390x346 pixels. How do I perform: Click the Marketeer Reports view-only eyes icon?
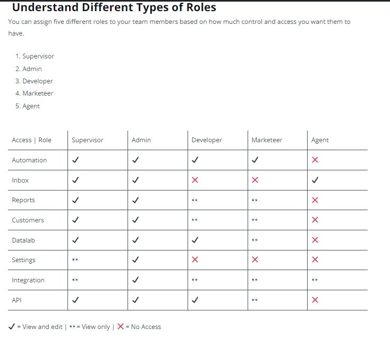point(255,201)
